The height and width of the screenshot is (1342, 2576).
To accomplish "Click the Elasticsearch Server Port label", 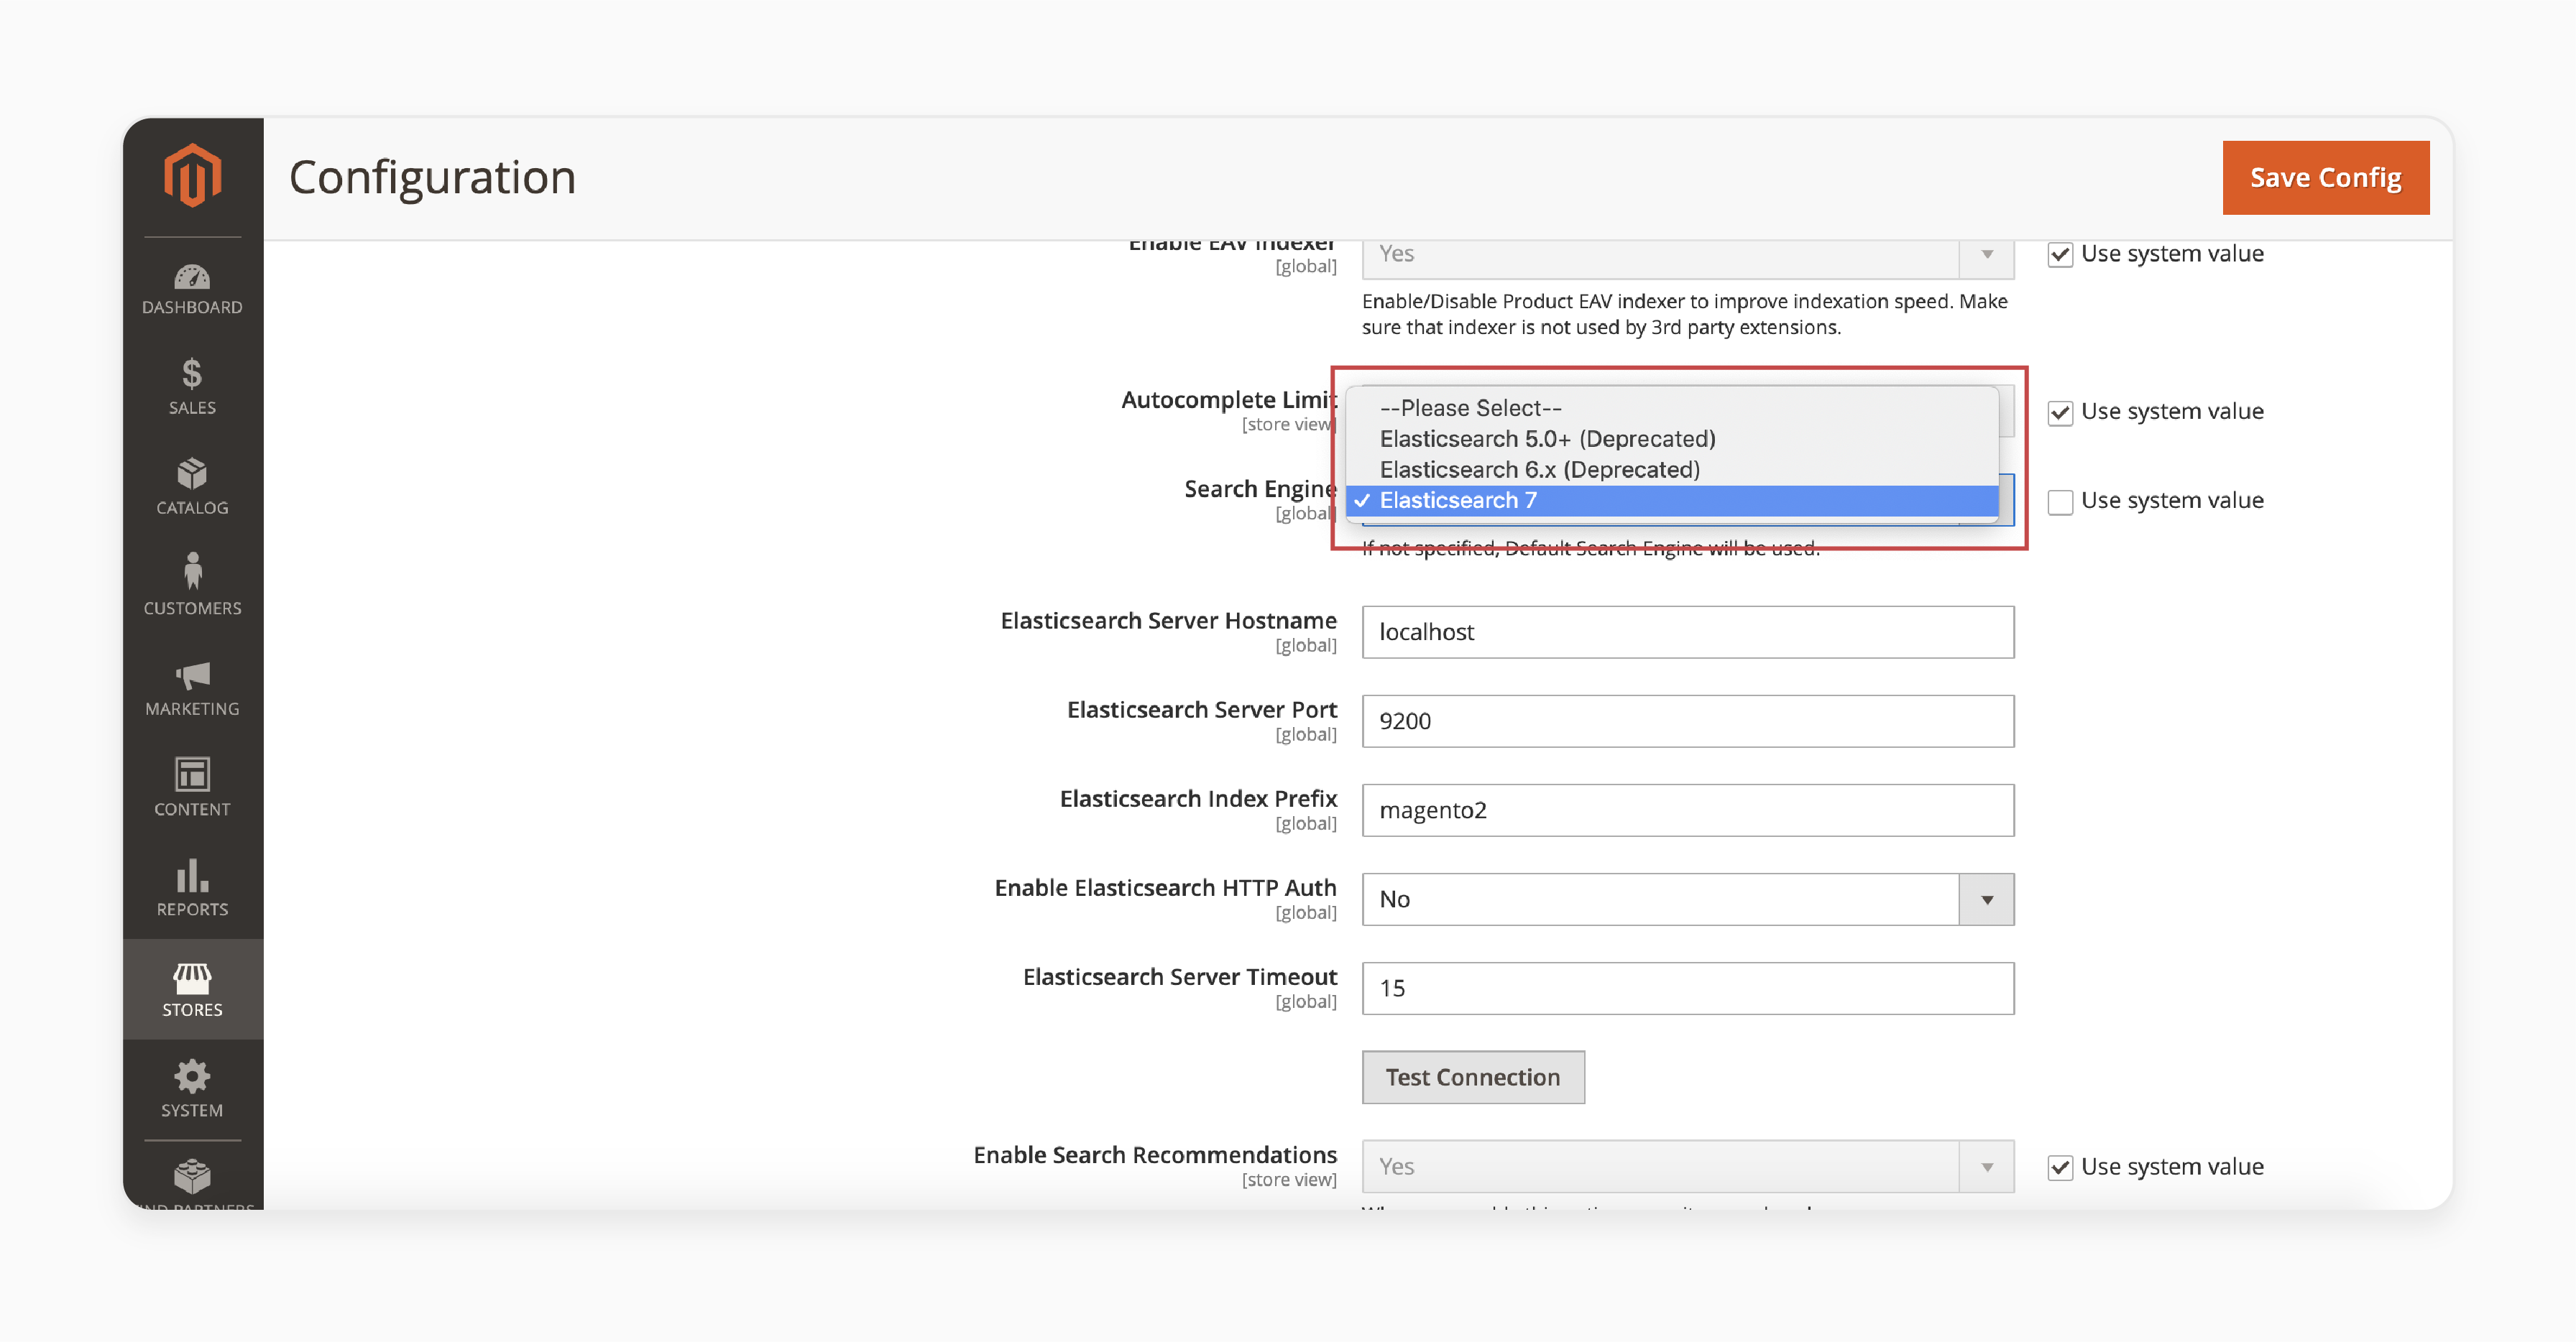I will click(x=1201, y=710).
